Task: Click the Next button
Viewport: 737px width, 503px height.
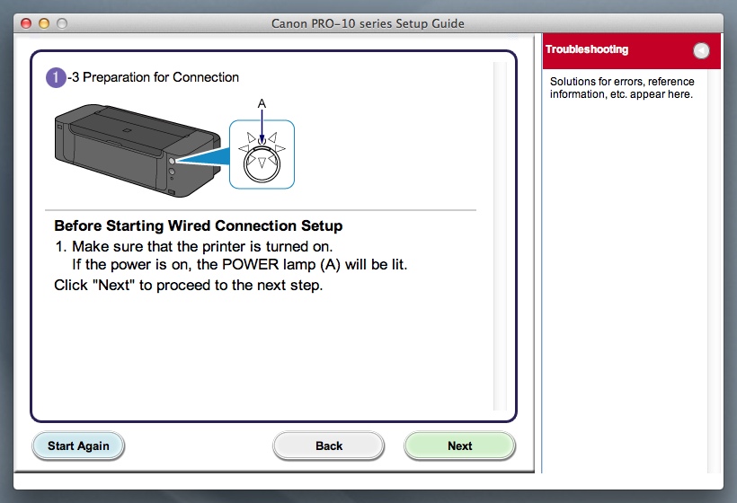Action: [459, 446]
